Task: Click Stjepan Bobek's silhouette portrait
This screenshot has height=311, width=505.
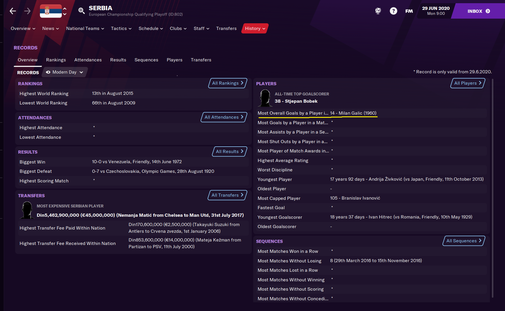Action: (265, 98)
